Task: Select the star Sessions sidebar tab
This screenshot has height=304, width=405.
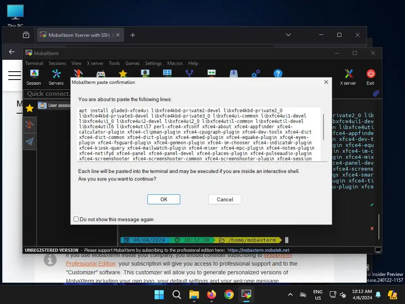Action: 30,108
